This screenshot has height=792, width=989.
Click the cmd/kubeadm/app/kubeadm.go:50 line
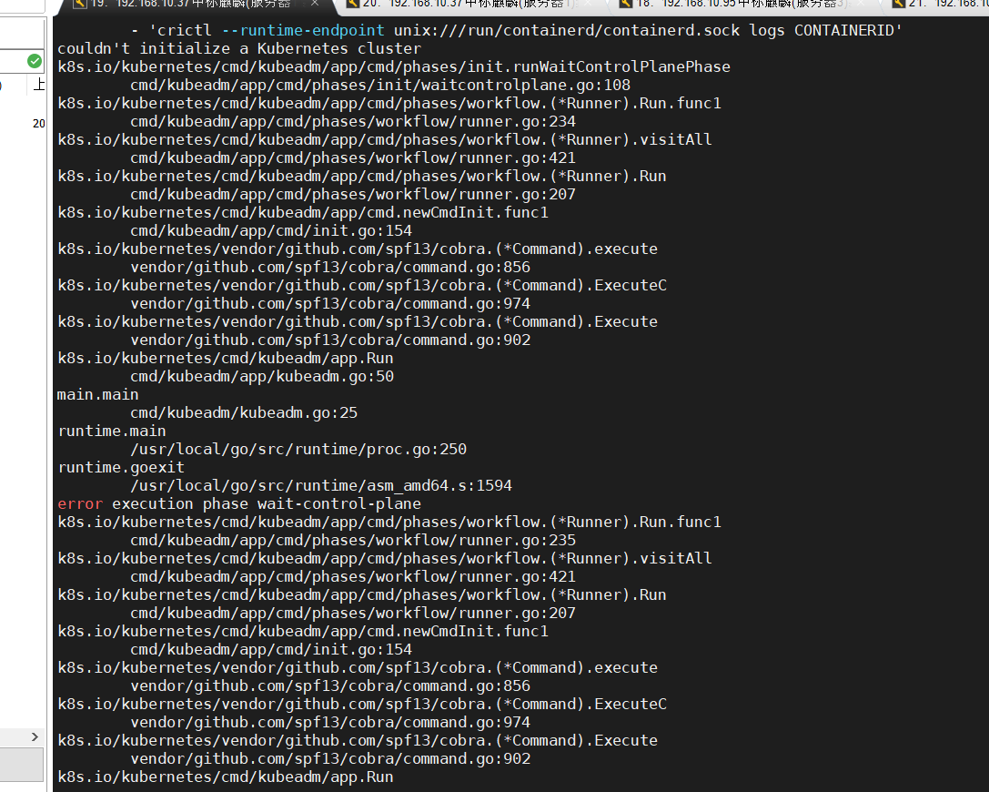[x=262, y=376]
